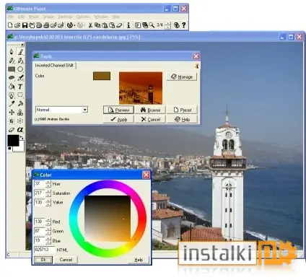Screen dimensions: 306x280
Task: Click the Open file folder icon
Action: 17,25
